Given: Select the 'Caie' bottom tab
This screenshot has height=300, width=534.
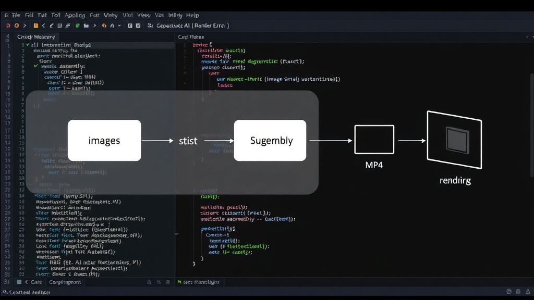Looking at the screenshot, I should pos(36,282).
